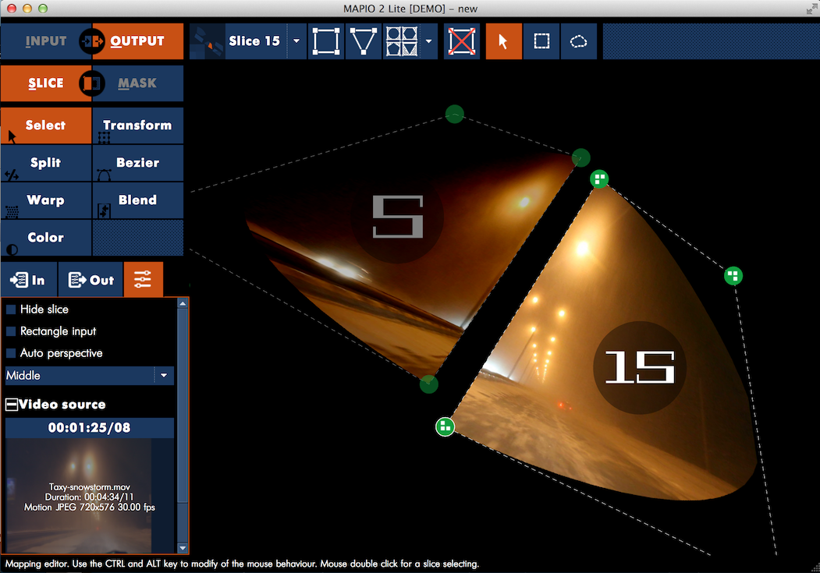Screen dimensions: 820x573
Task: Click the quad slice creation tool
Action: [325, 41]
